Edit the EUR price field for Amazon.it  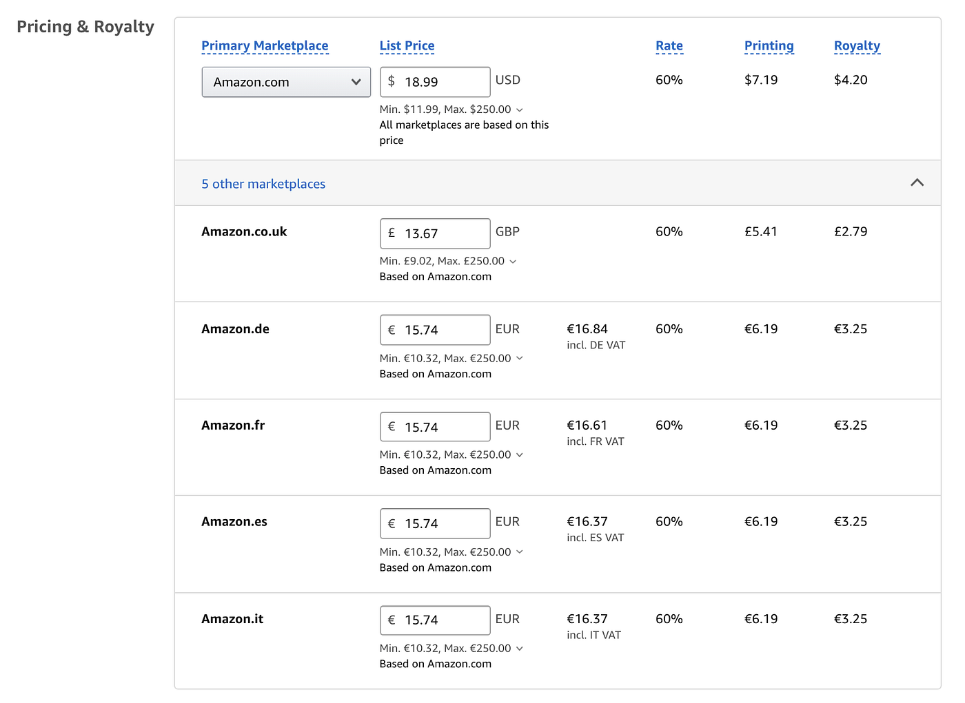pos(435,620)
